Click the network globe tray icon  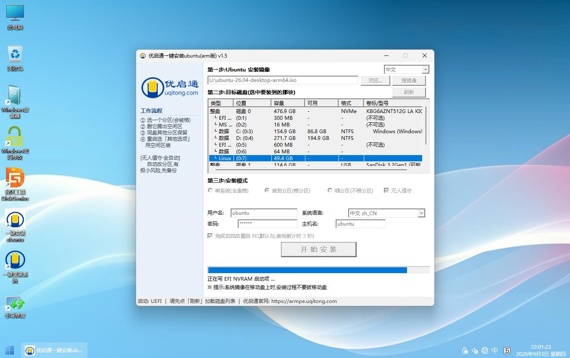click(485, 350)
